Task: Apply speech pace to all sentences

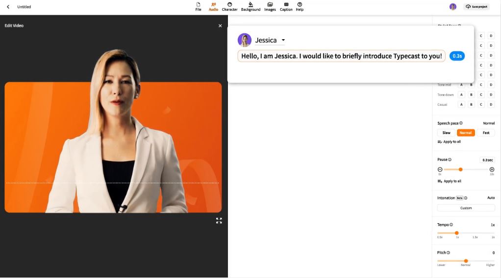Action: pos(449,142)
